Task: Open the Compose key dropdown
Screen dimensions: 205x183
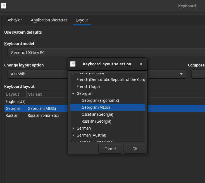Action: pos(198,74)
